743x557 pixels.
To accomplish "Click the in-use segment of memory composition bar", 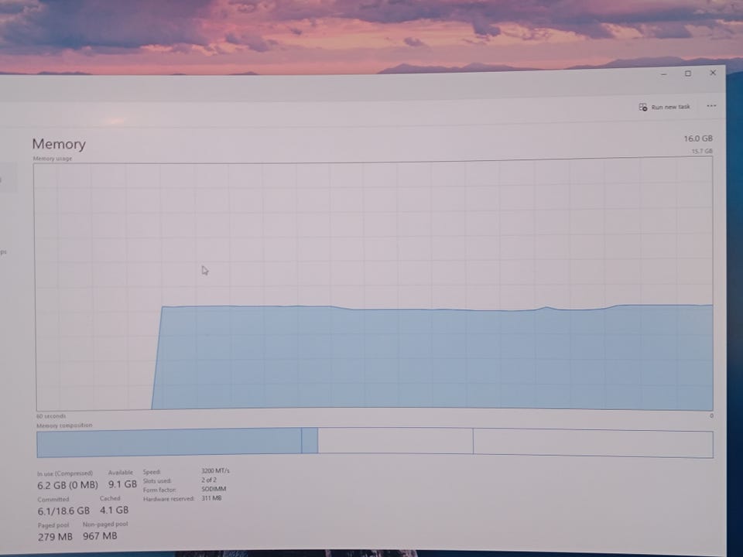I will pyautogui.click(x=169, y=443).
